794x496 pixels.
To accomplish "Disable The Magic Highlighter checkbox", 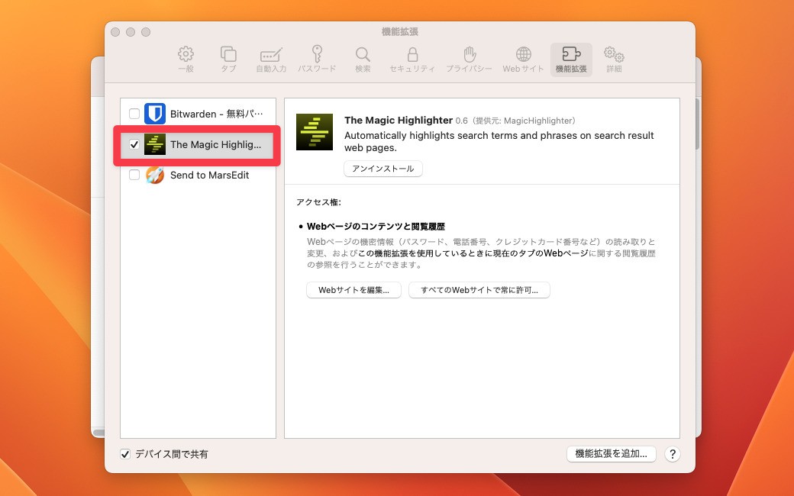I will (134, 144).
